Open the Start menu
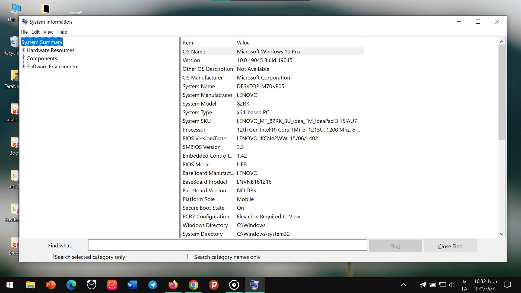Image resolution: width=521 pixels, height=293 pixels. [x=9, y=285]
